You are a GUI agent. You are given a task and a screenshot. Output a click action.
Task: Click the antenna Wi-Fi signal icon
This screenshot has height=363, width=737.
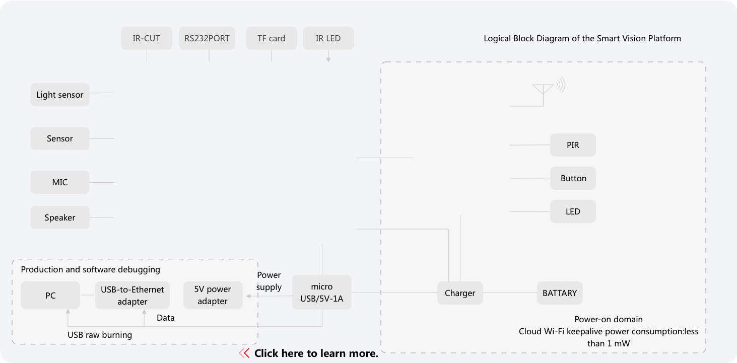coord(549,87)
